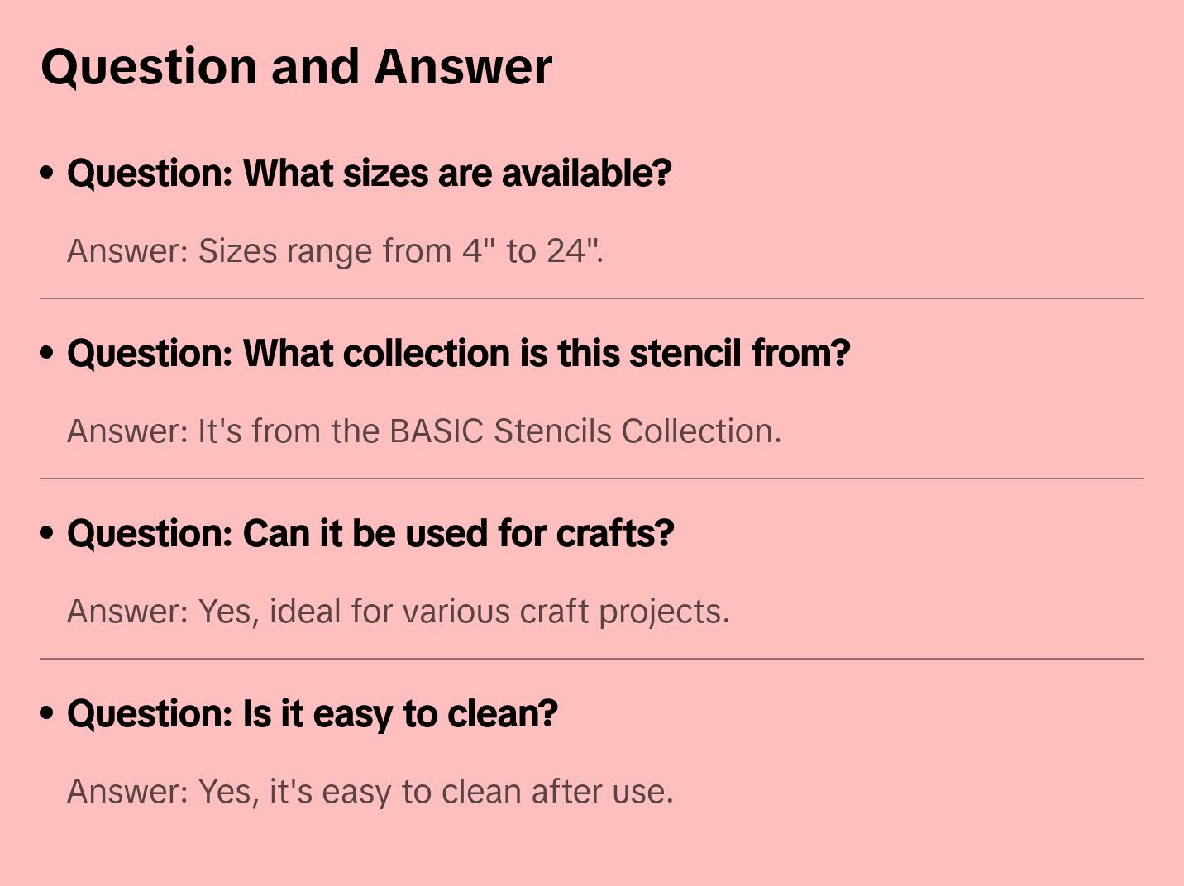Click the word "Answer" in the heading
This screenshot has width=1184, height=886.
click(x=463, y=66)
